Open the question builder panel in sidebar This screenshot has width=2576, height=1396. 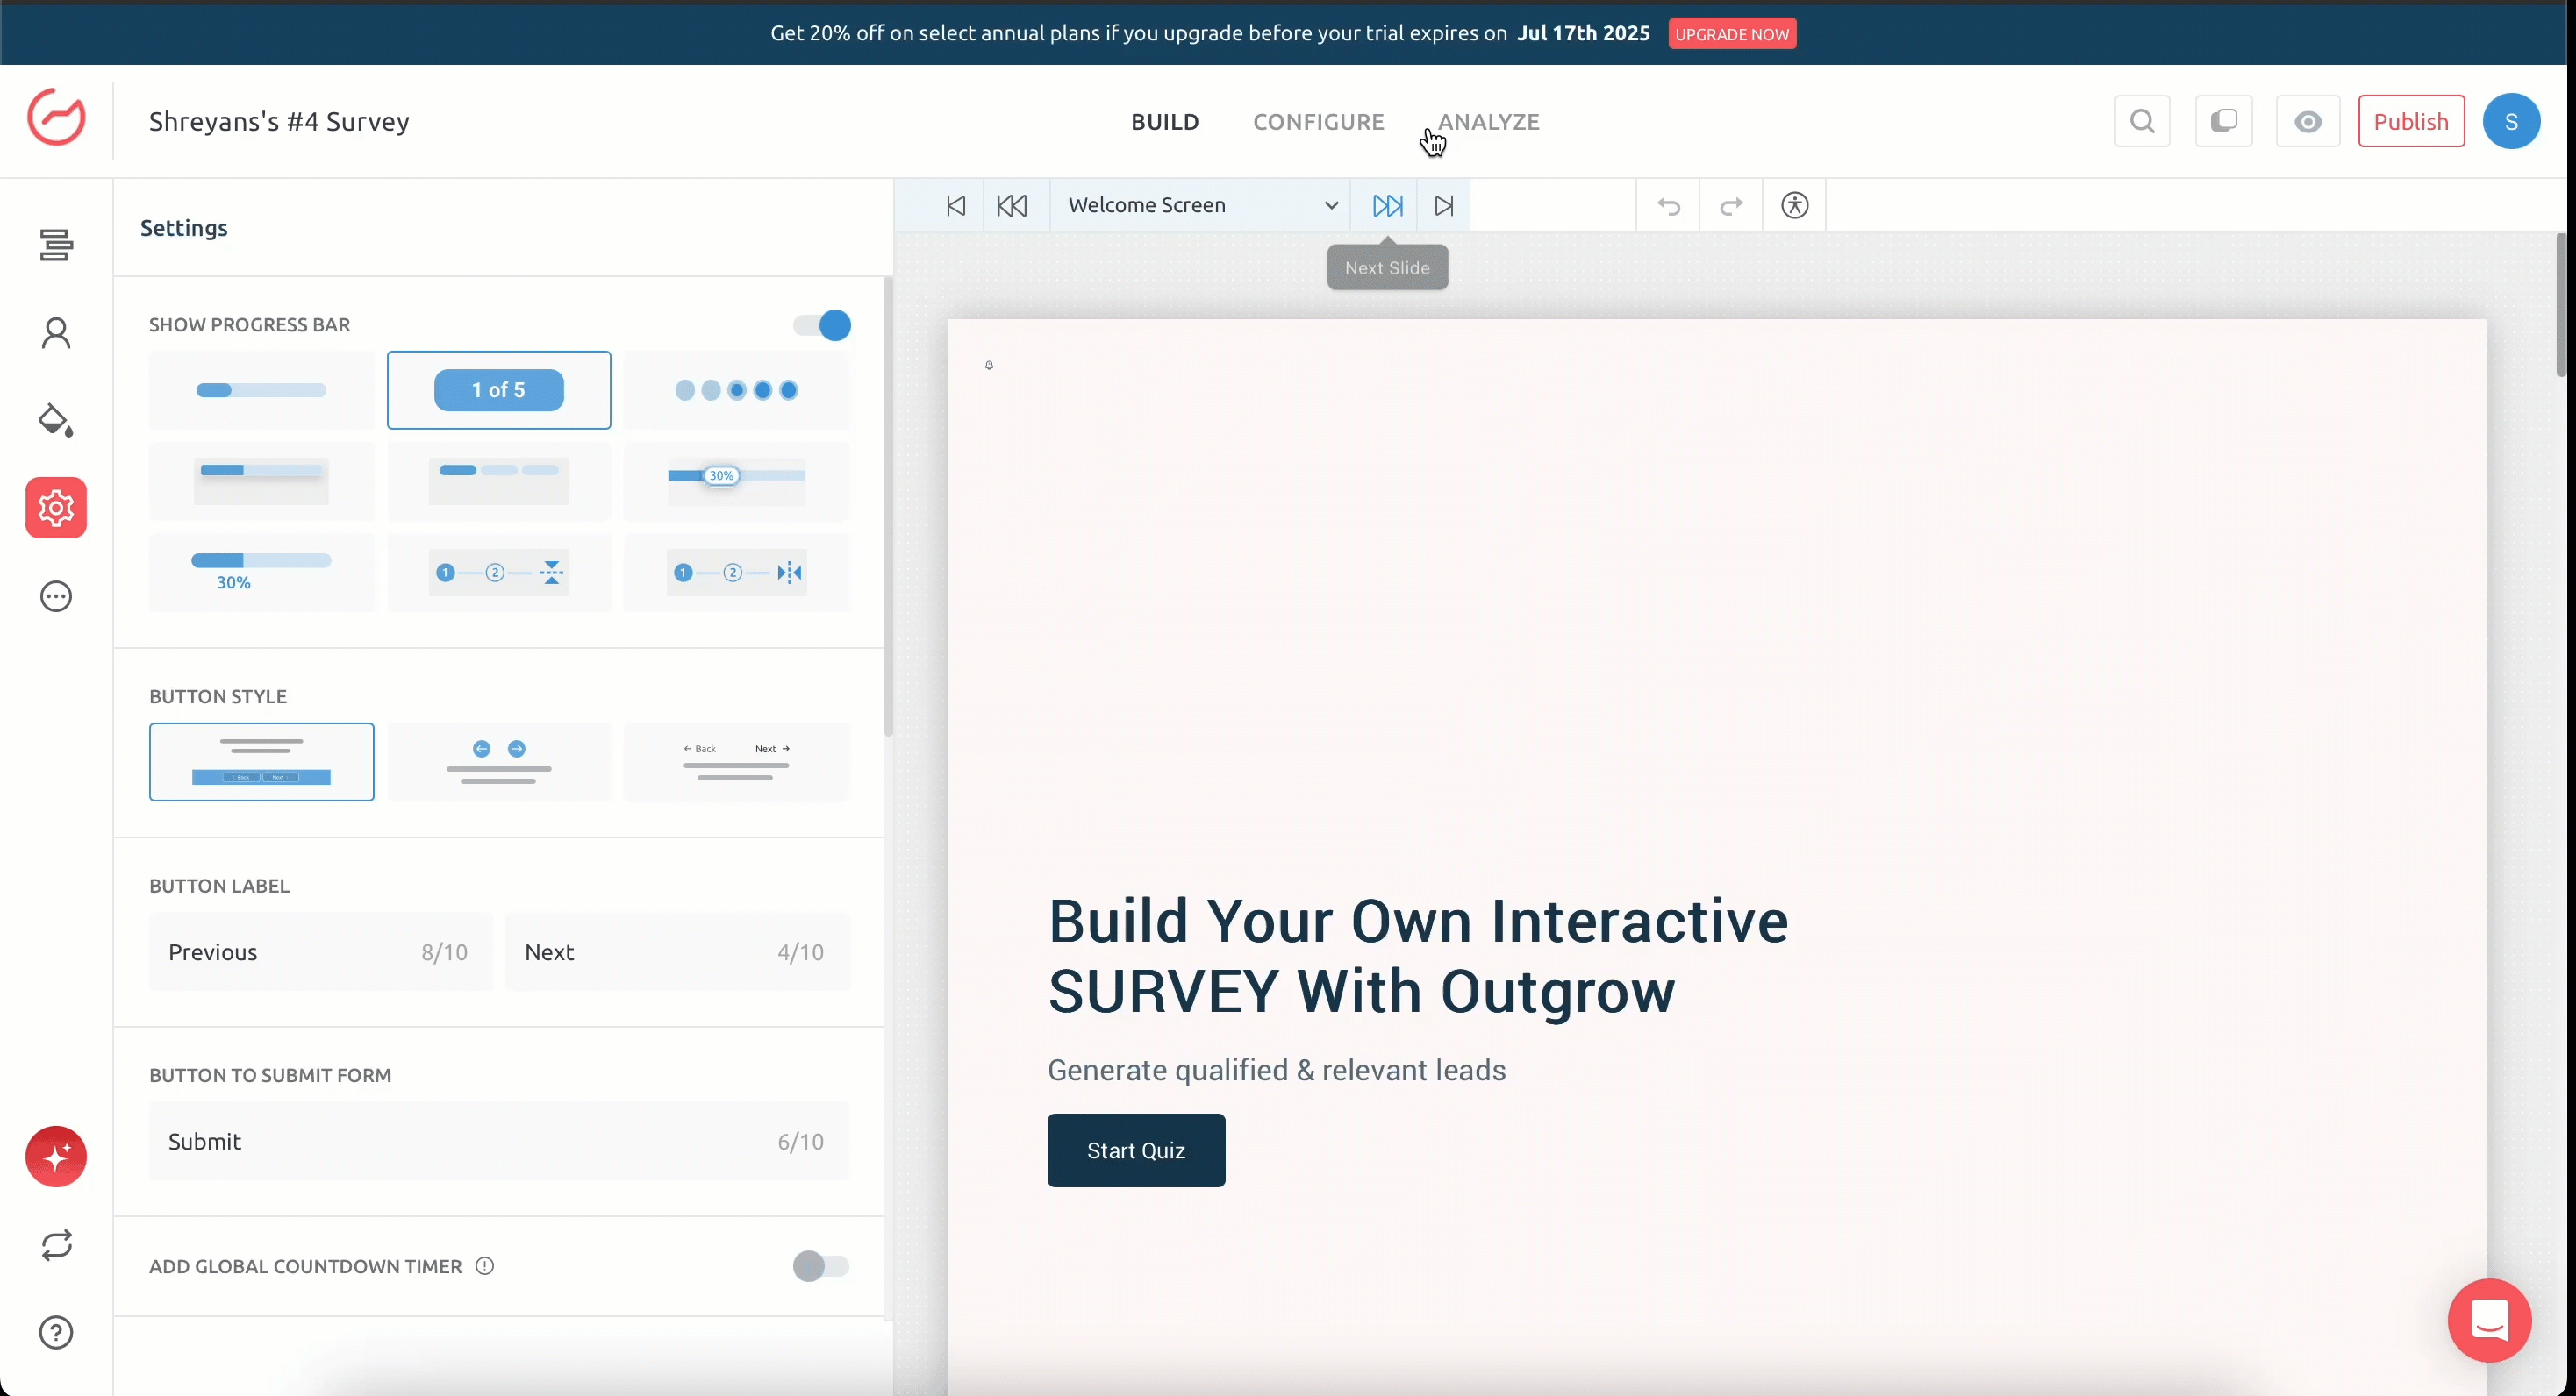click(56, 245)
